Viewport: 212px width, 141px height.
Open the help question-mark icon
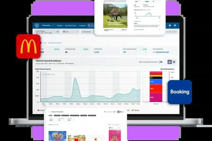(170, 25)
